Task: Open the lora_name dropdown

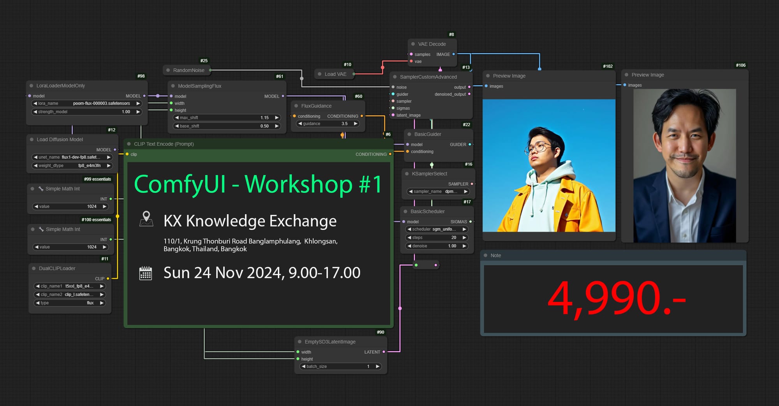Action: [87, 103]
